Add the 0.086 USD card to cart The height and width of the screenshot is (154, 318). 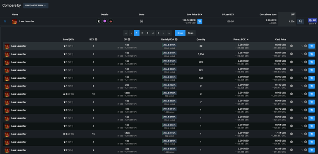click(311, 46)
